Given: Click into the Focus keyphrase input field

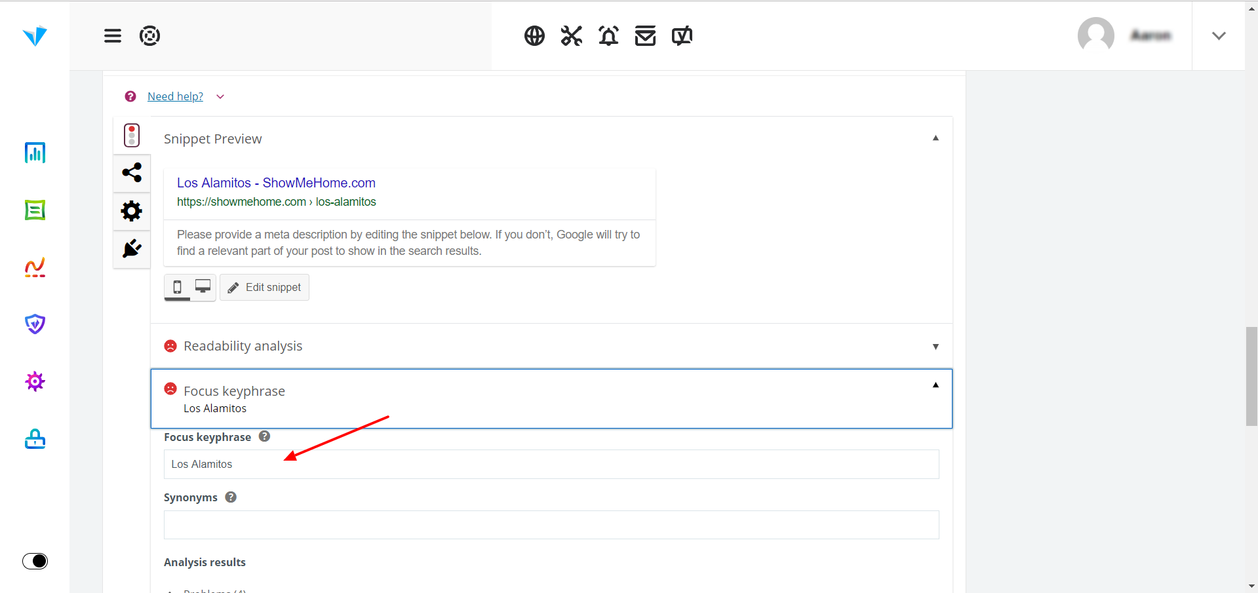Looking at the screenshot, I should point(551,464).
